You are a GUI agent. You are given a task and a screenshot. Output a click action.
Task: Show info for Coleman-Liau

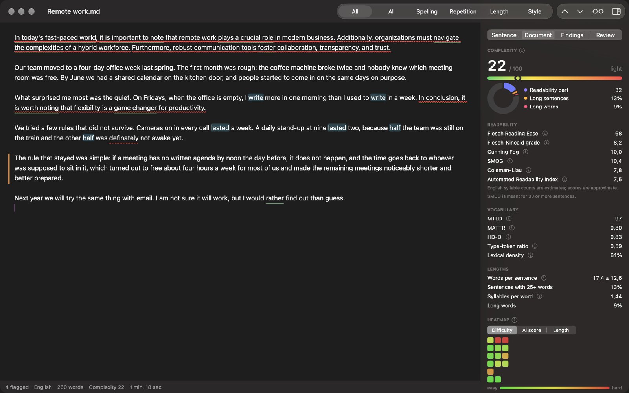click(528, 170)
